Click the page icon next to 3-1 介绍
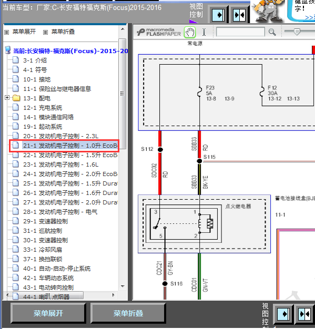315x329 pixels. coord(16,60)
